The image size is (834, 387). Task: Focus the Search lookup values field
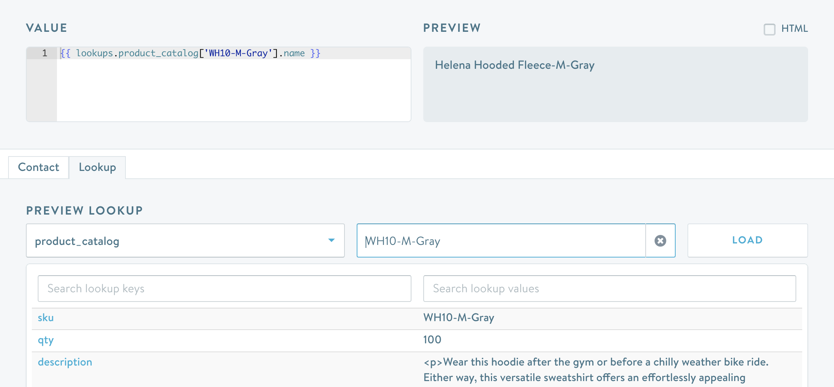click(609, 289)
